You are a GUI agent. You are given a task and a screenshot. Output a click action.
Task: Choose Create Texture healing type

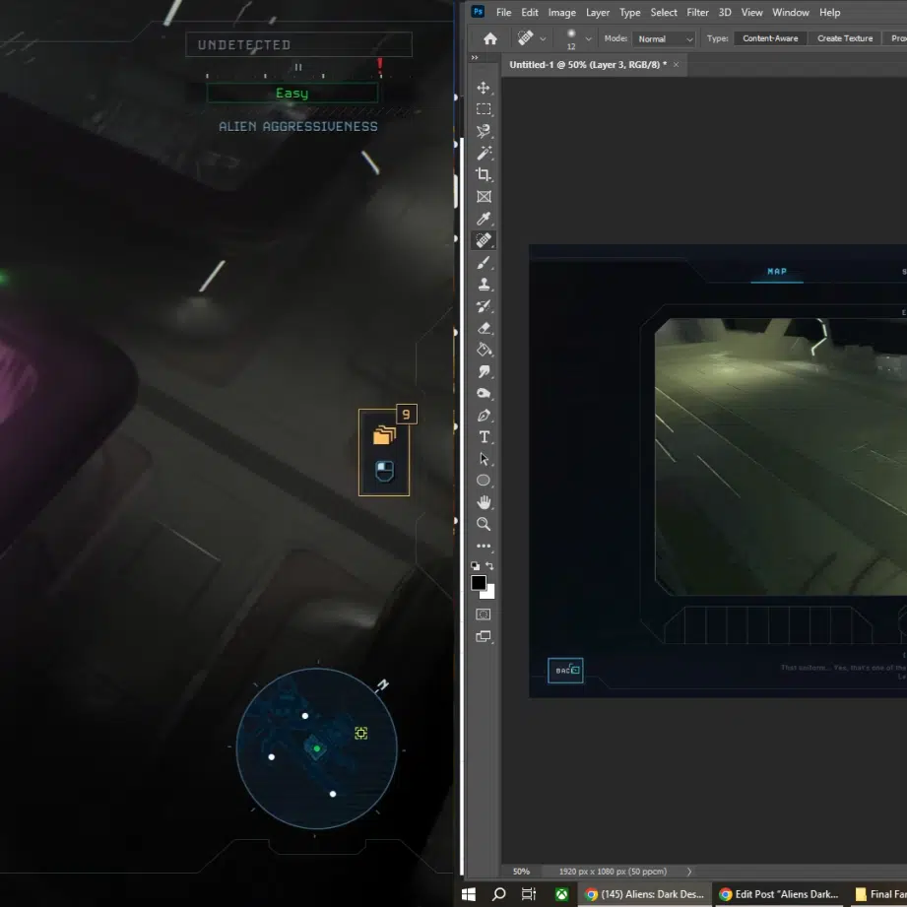[845, 38]
